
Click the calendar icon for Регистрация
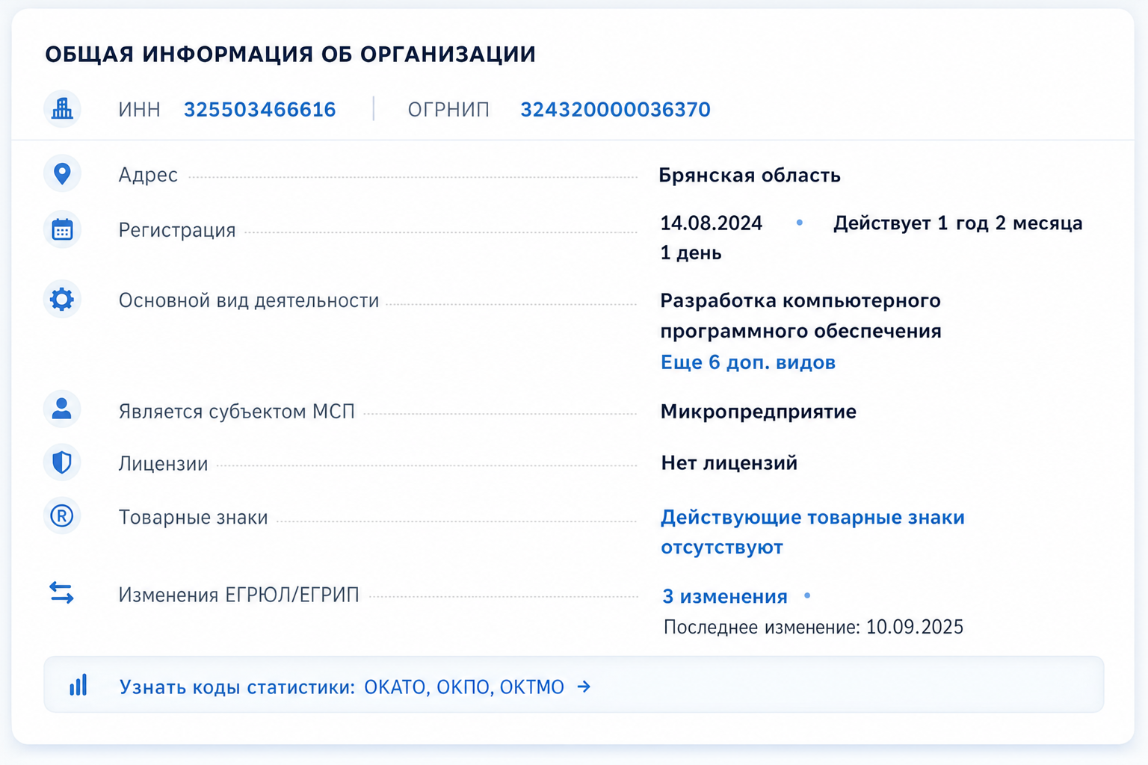point(62,229)
